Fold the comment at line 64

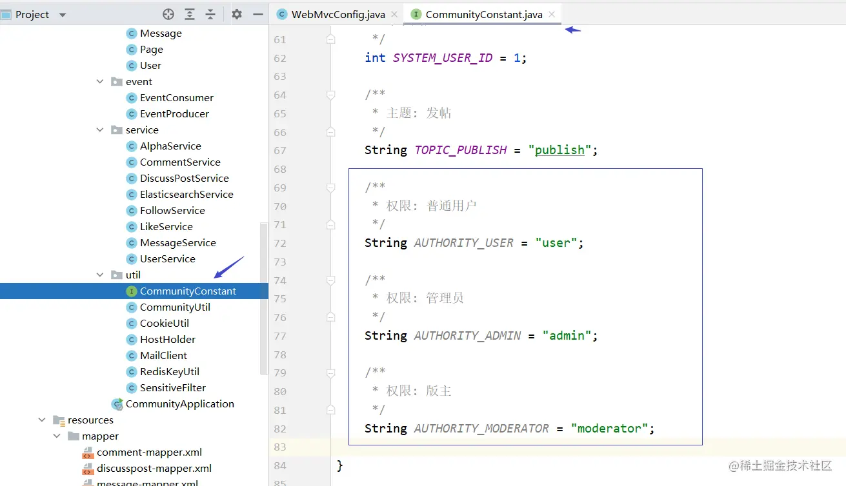tap(331, 95)
